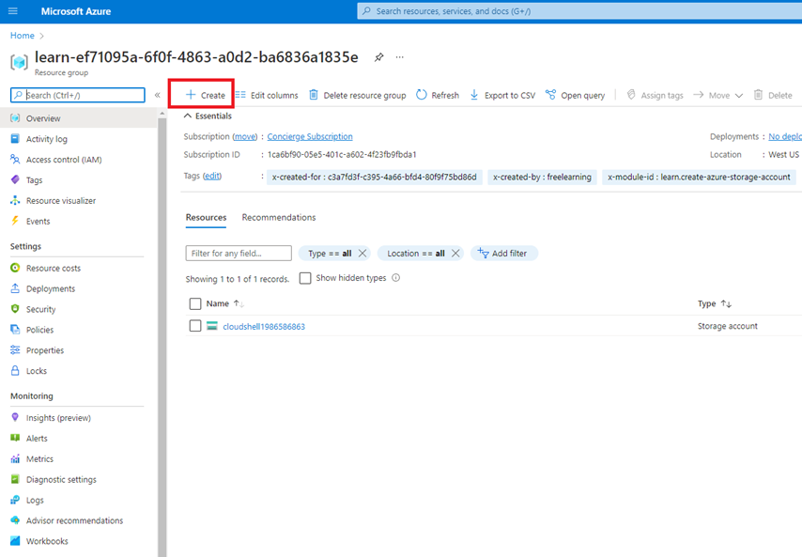Image resolution: width=802 pixels, height=557 pixels.
Task: Click the Filter for any field box
Action: (x=239, y=254)
